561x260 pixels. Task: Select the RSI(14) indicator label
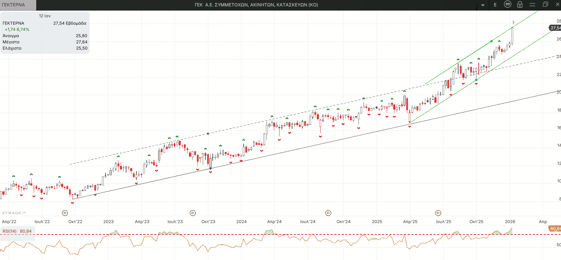pyautogui.click(x=10, y=231)
